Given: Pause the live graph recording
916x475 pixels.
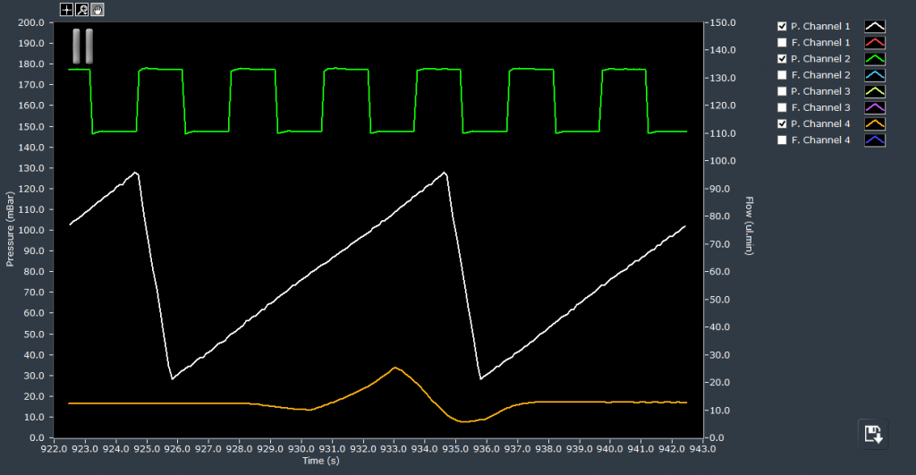Looking at the screenshot, I should [82, 45].
